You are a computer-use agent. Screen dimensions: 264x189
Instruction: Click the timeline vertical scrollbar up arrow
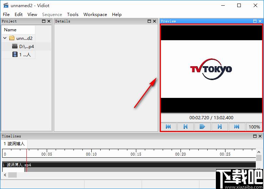click(x=259, y=152)
